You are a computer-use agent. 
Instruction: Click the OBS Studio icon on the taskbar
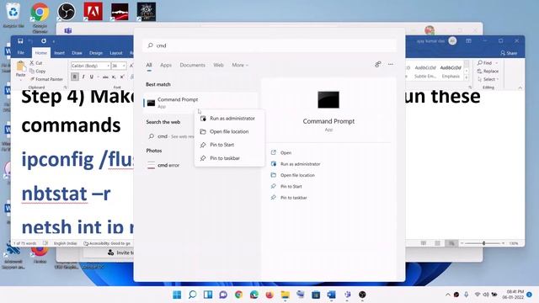362,295
